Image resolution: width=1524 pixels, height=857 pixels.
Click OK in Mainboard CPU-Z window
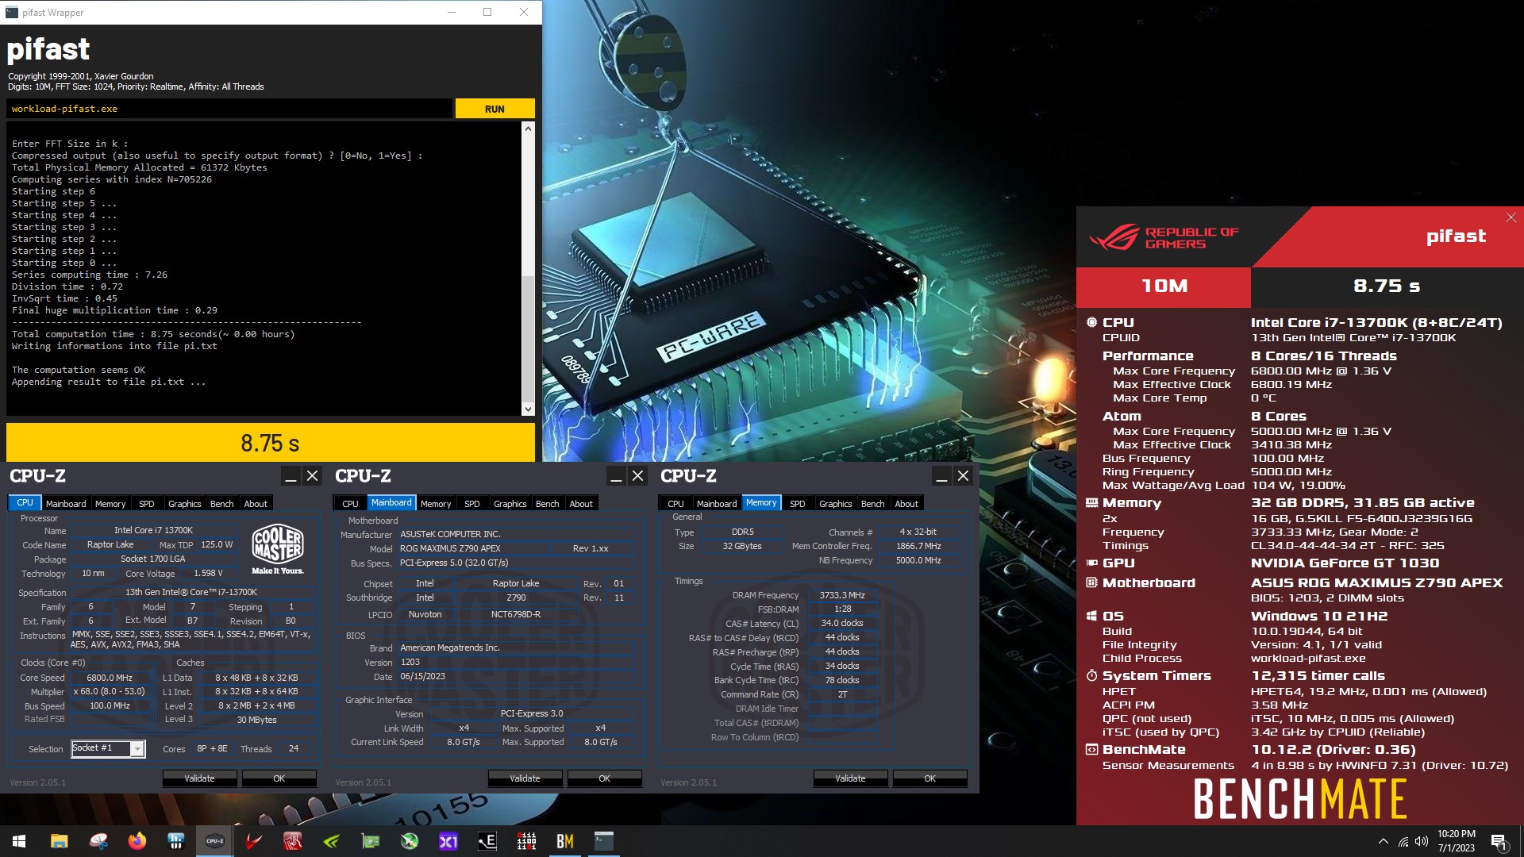click(x=605, y=778)
